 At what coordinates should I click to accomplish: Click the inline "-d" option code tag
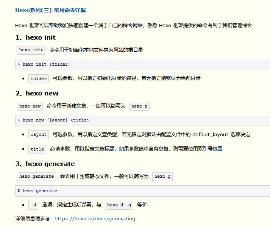(33, 205)
